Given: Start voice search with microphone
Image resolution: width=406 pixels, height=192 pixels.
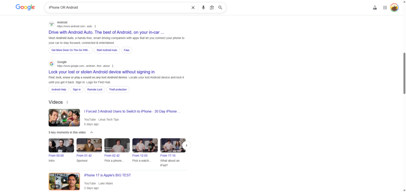Looking at the screenshot, I should (203, 8).
